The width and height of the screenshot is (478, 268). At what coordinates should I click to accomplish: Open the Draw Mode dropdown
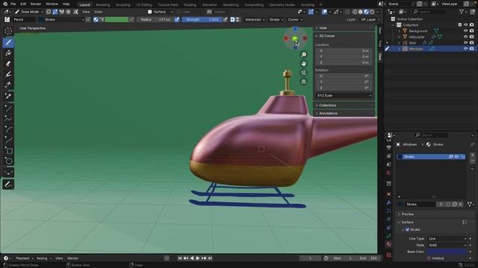tap(28, 12)
